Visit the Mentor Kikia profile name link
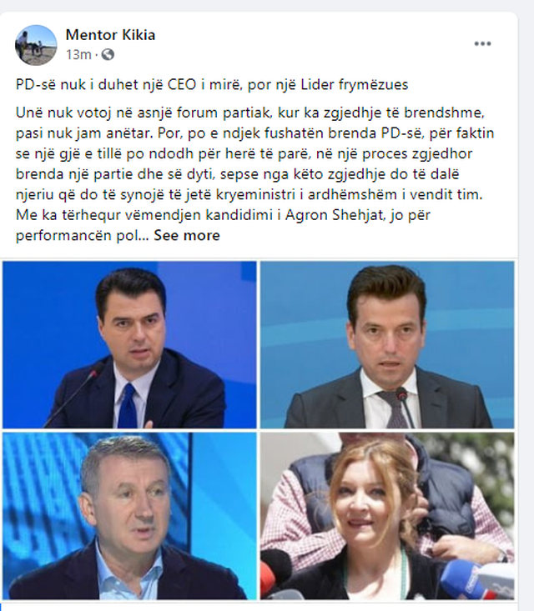The height and width of the screenshot is (611, 534). 110,35
